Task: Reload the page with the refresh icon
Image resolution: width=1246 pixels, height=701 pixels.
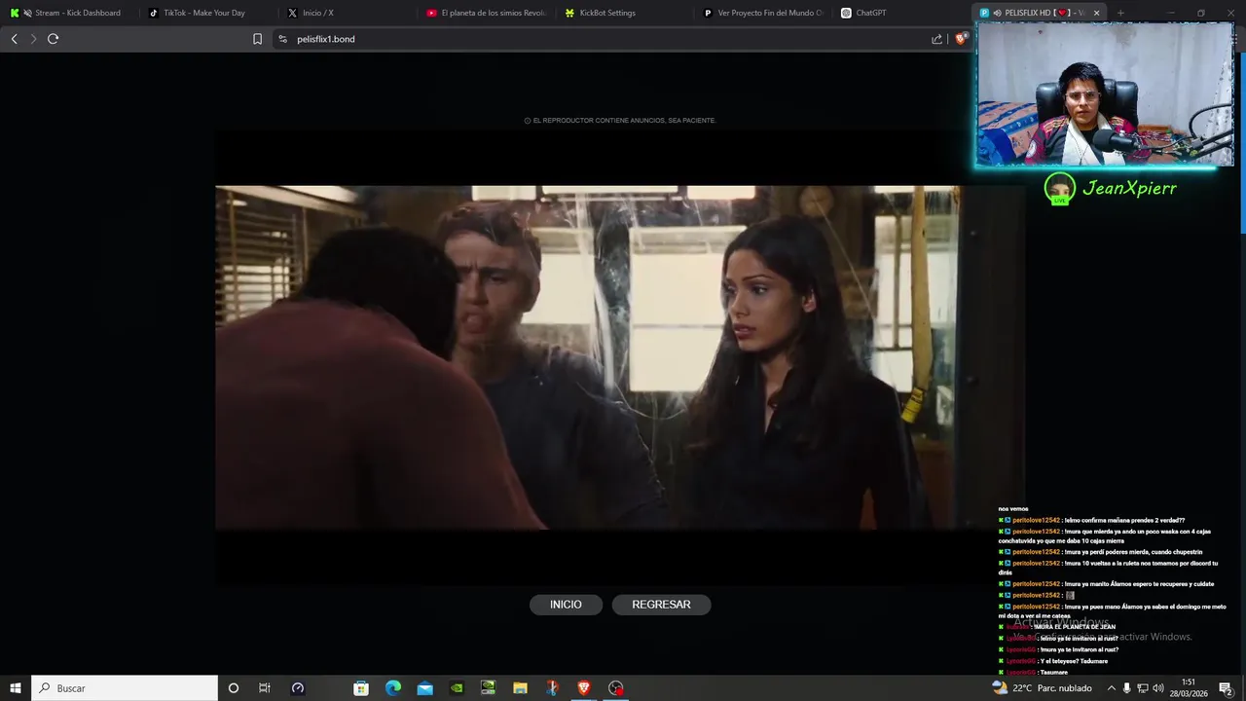Action: point(53,39)
